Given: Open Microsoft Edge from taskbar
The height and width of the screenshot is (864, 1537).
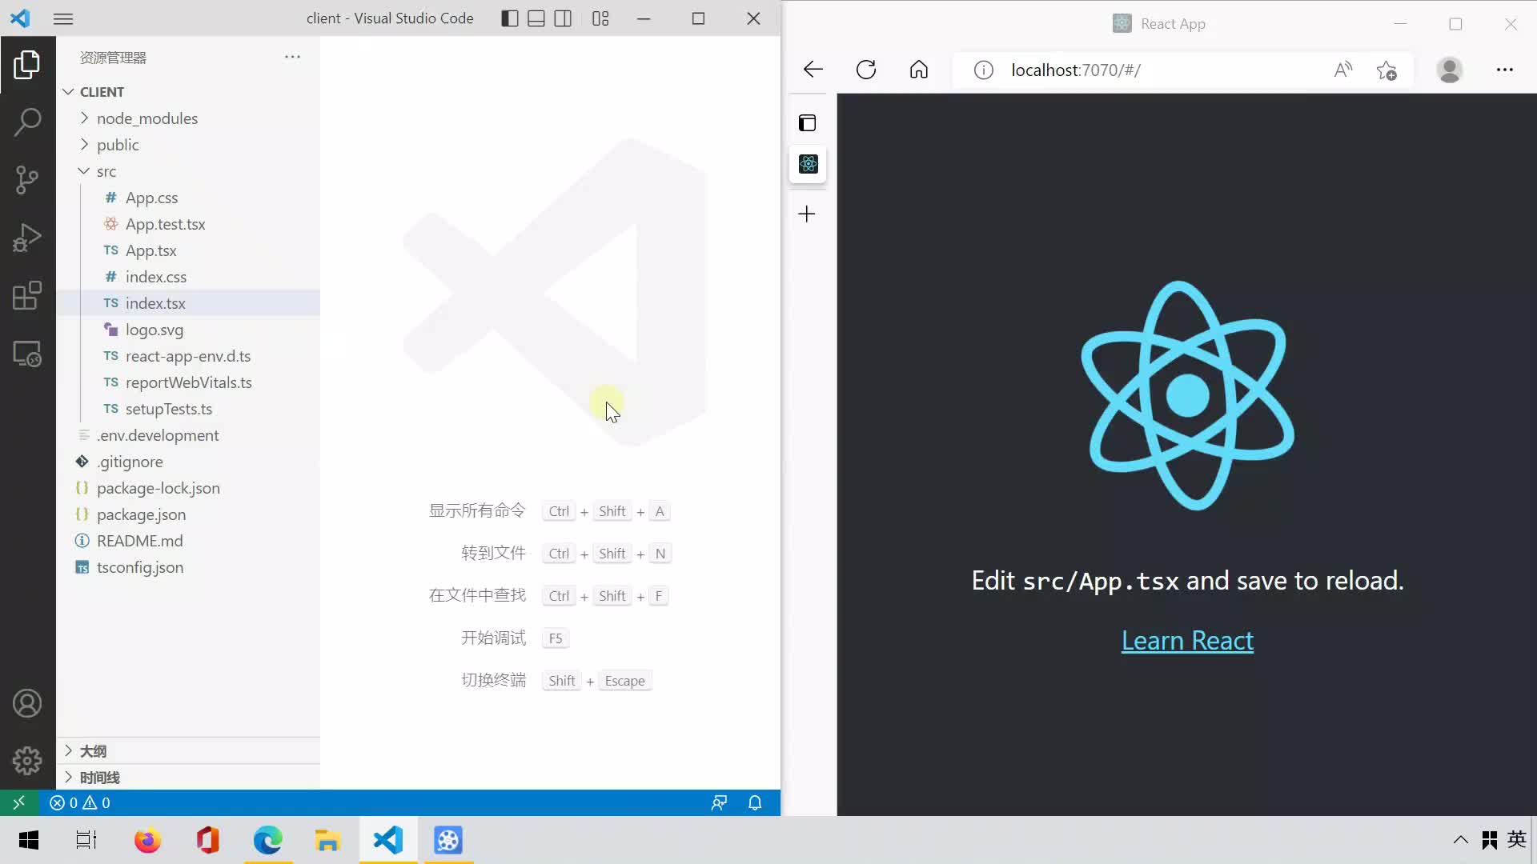Looking at the screenshot, I should (x=268, y=840).
